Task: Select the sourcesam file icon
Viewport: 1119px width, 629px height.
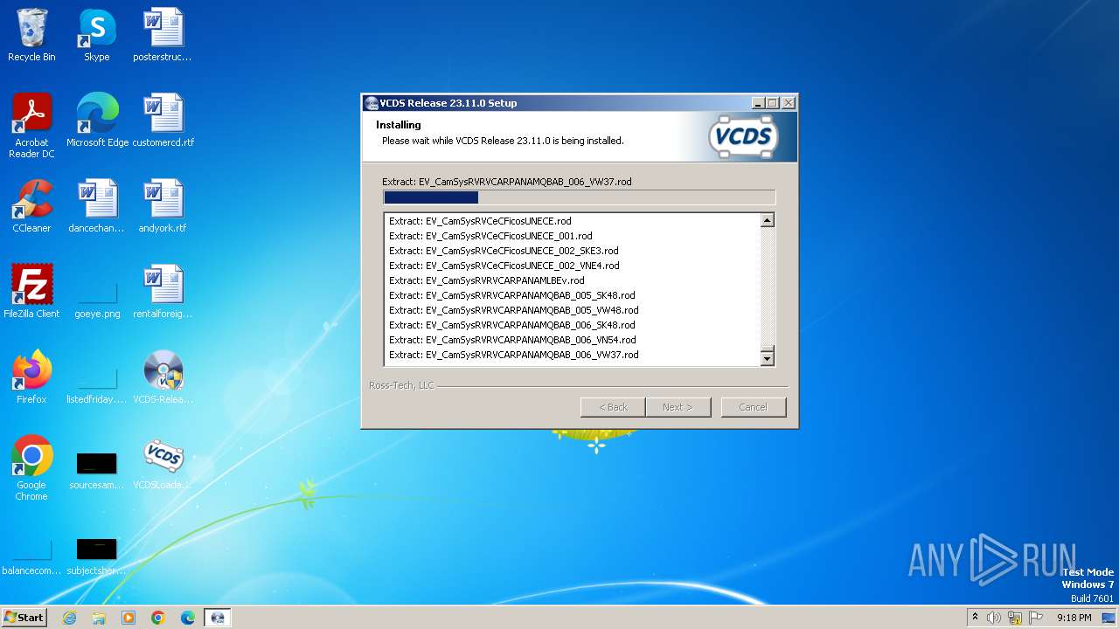Action: pyautogui.click(x=97, y=470)
